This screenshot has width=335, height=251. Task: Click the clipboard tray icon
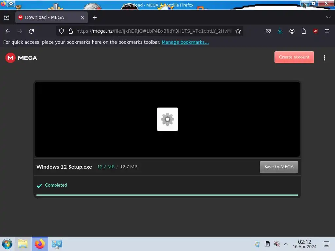tap(267, 244)
